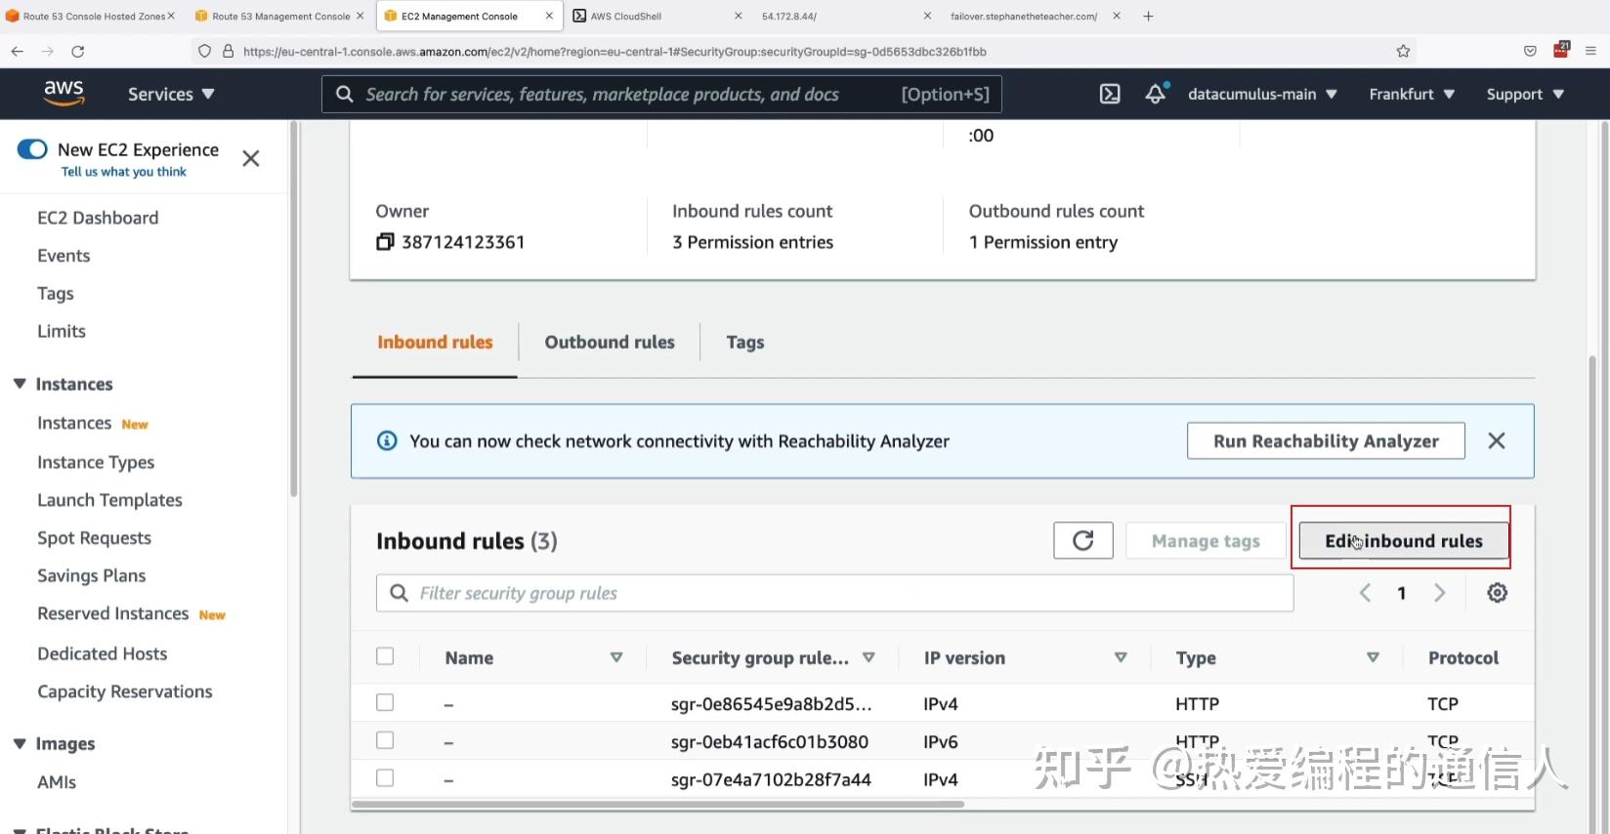Open Instances link in sidebar

[74, 423]
